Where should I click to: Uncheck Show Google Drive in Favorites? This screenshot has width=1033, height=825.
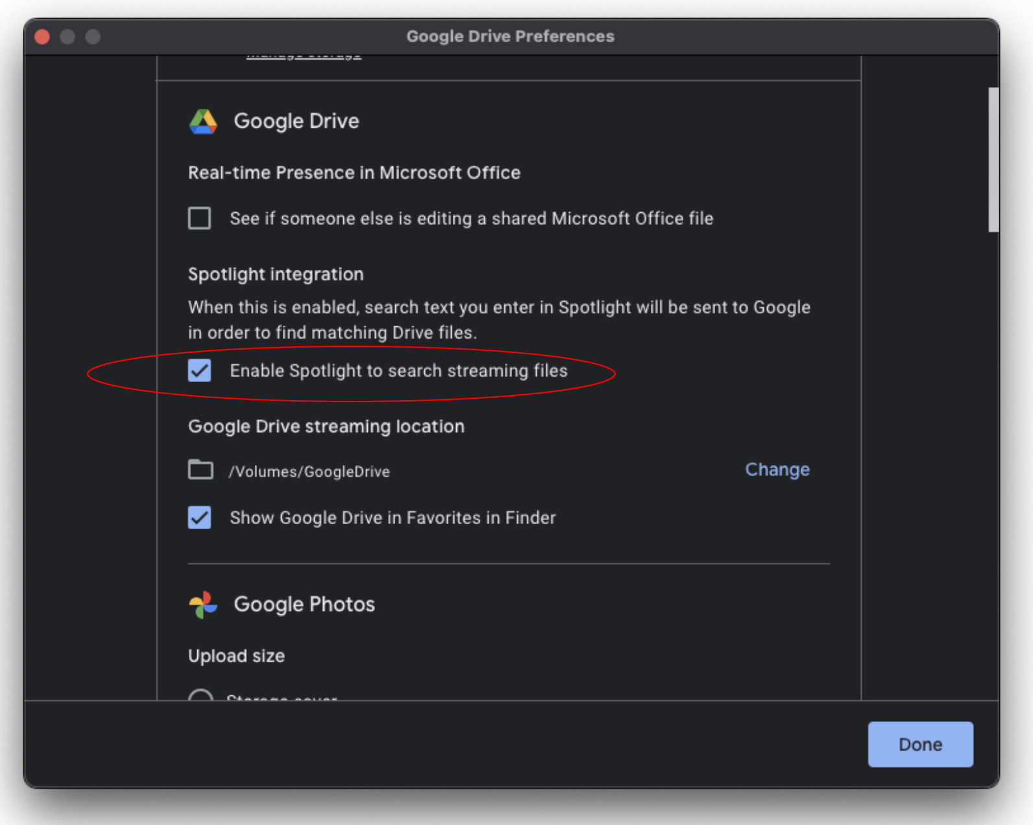pos(200,518)
